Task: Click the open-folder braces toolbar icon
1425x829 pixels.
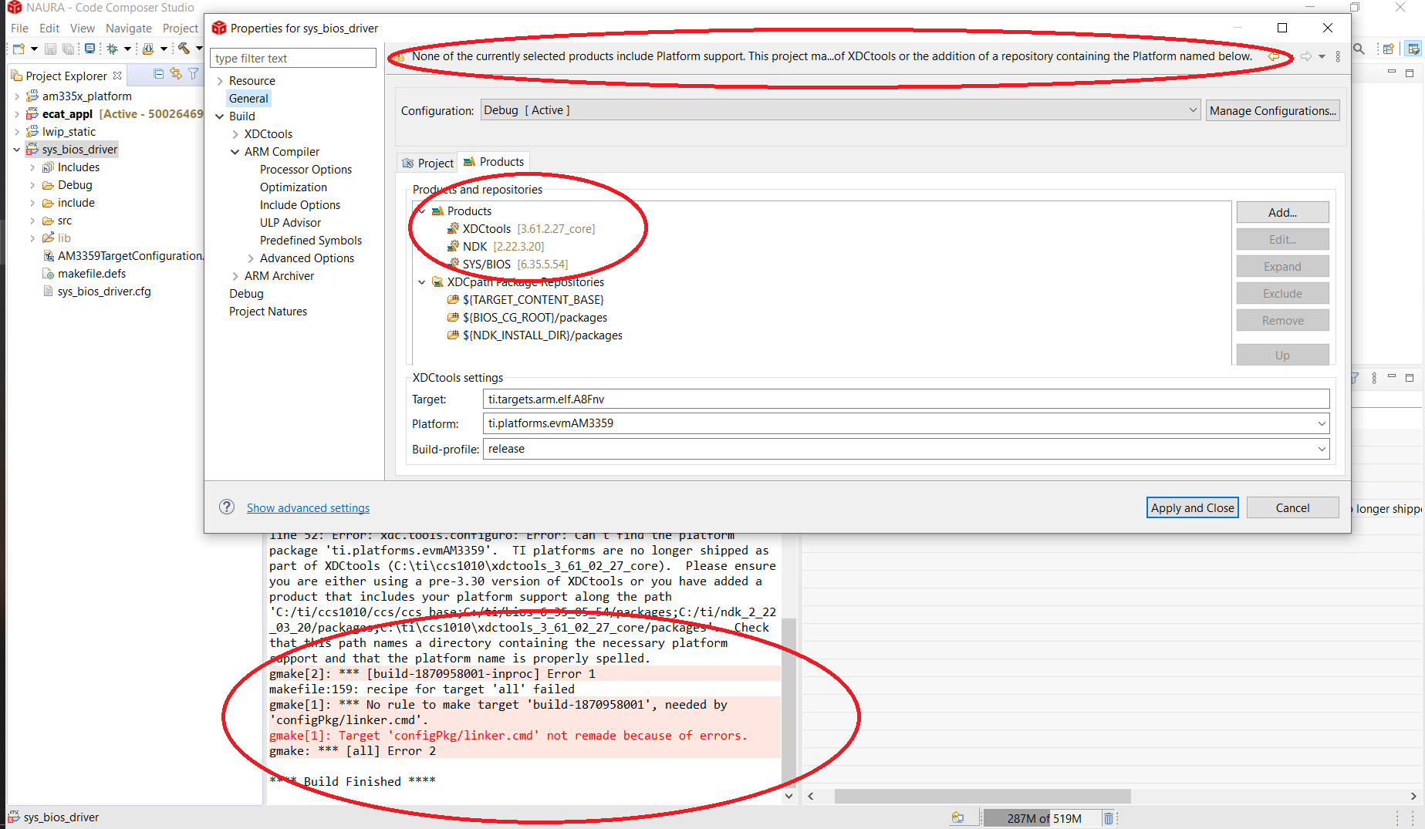Action: 148,49
